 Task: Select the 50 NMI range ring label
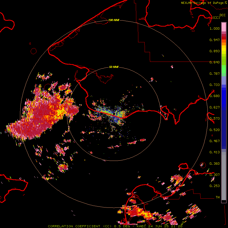114,67
